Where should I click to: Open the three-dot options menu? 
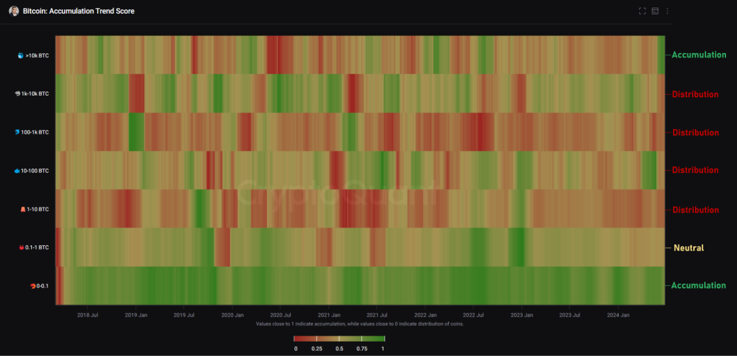pyautogui.click(x=667, y=10)
